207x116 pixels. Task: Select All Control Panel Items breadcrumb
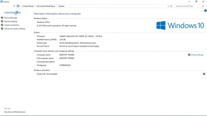tap(46, 6)
